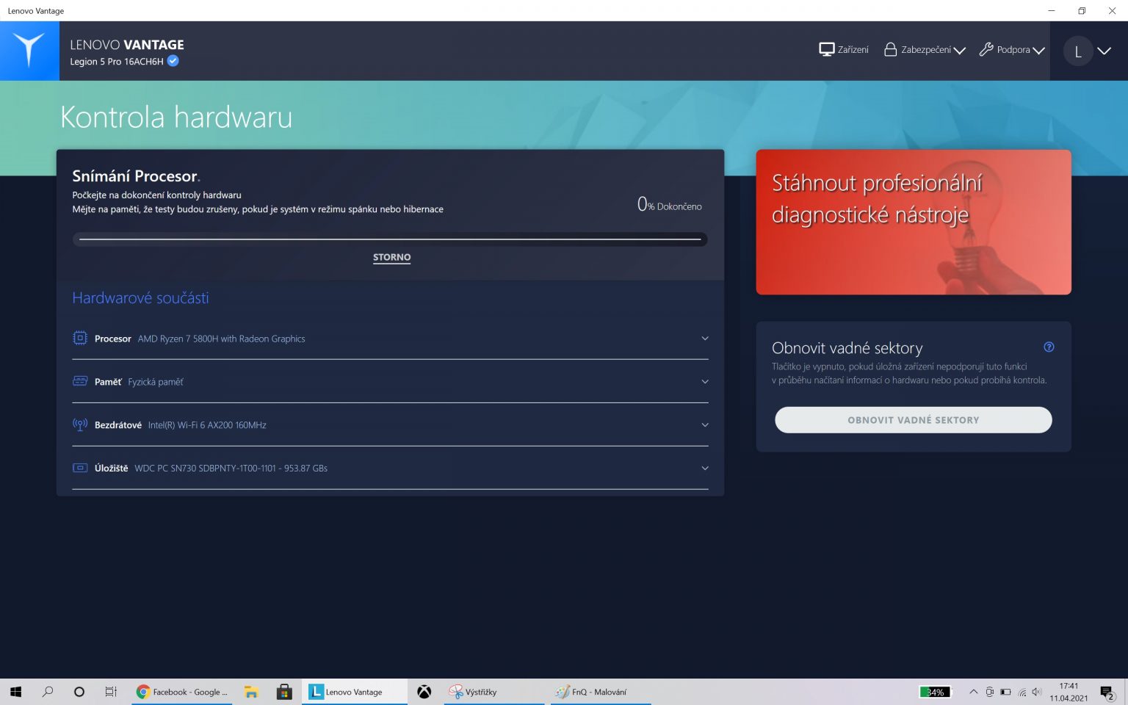Expand the Procesor hardware row
This screenshot has height=705, width=1128.
(x=704, y=339)
